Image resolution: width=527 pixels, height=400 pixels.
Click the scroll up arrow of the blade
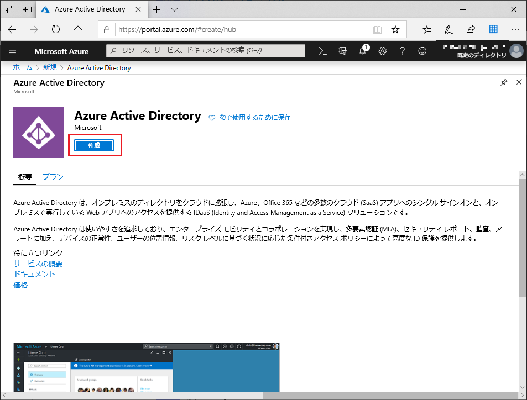(522, 175)
